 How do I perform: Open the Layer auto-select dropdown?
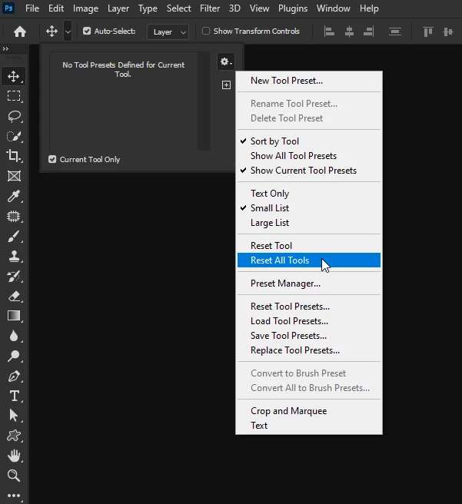pyautogui.click(x=168, y=31)
